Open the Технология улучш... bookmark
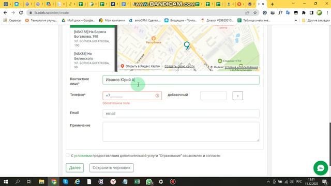Screen dimensions: 331x186 pyautogui.click(x=41, y=21)
